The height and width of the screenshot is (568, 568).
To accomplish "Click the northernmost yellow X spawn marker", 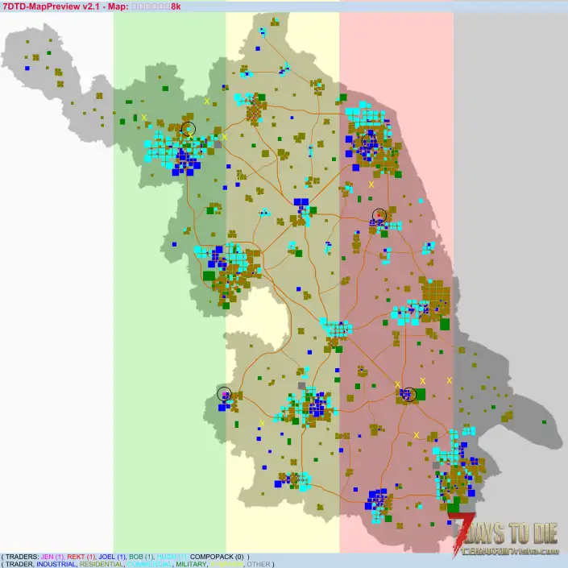I will 207,102.
